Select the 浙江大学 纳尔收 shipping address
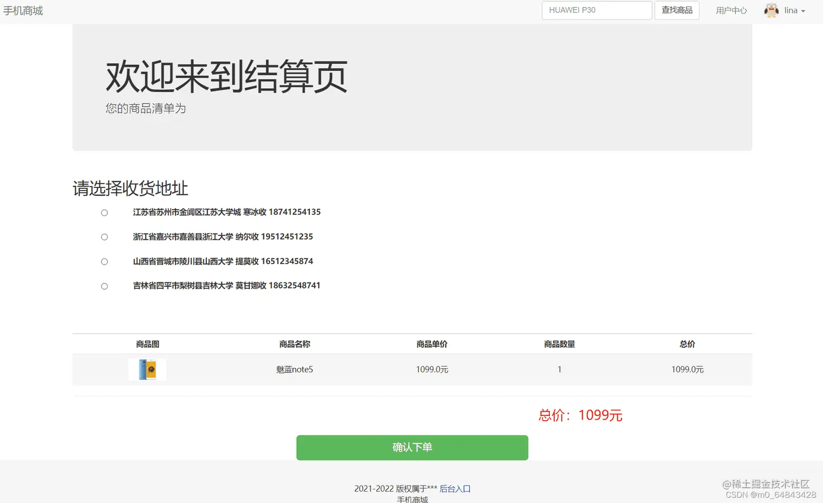 [x=104, y=237]
